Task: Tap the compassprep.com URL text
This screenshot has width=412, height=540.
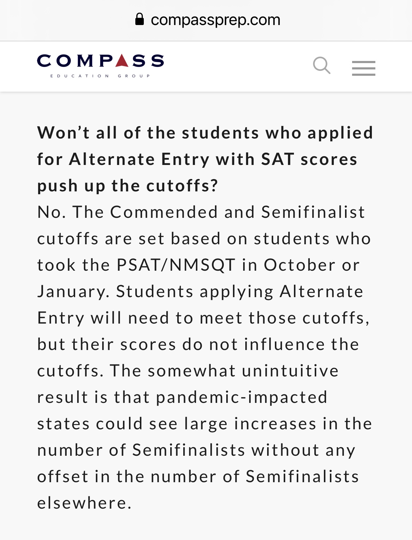Action: pos(215,20)
